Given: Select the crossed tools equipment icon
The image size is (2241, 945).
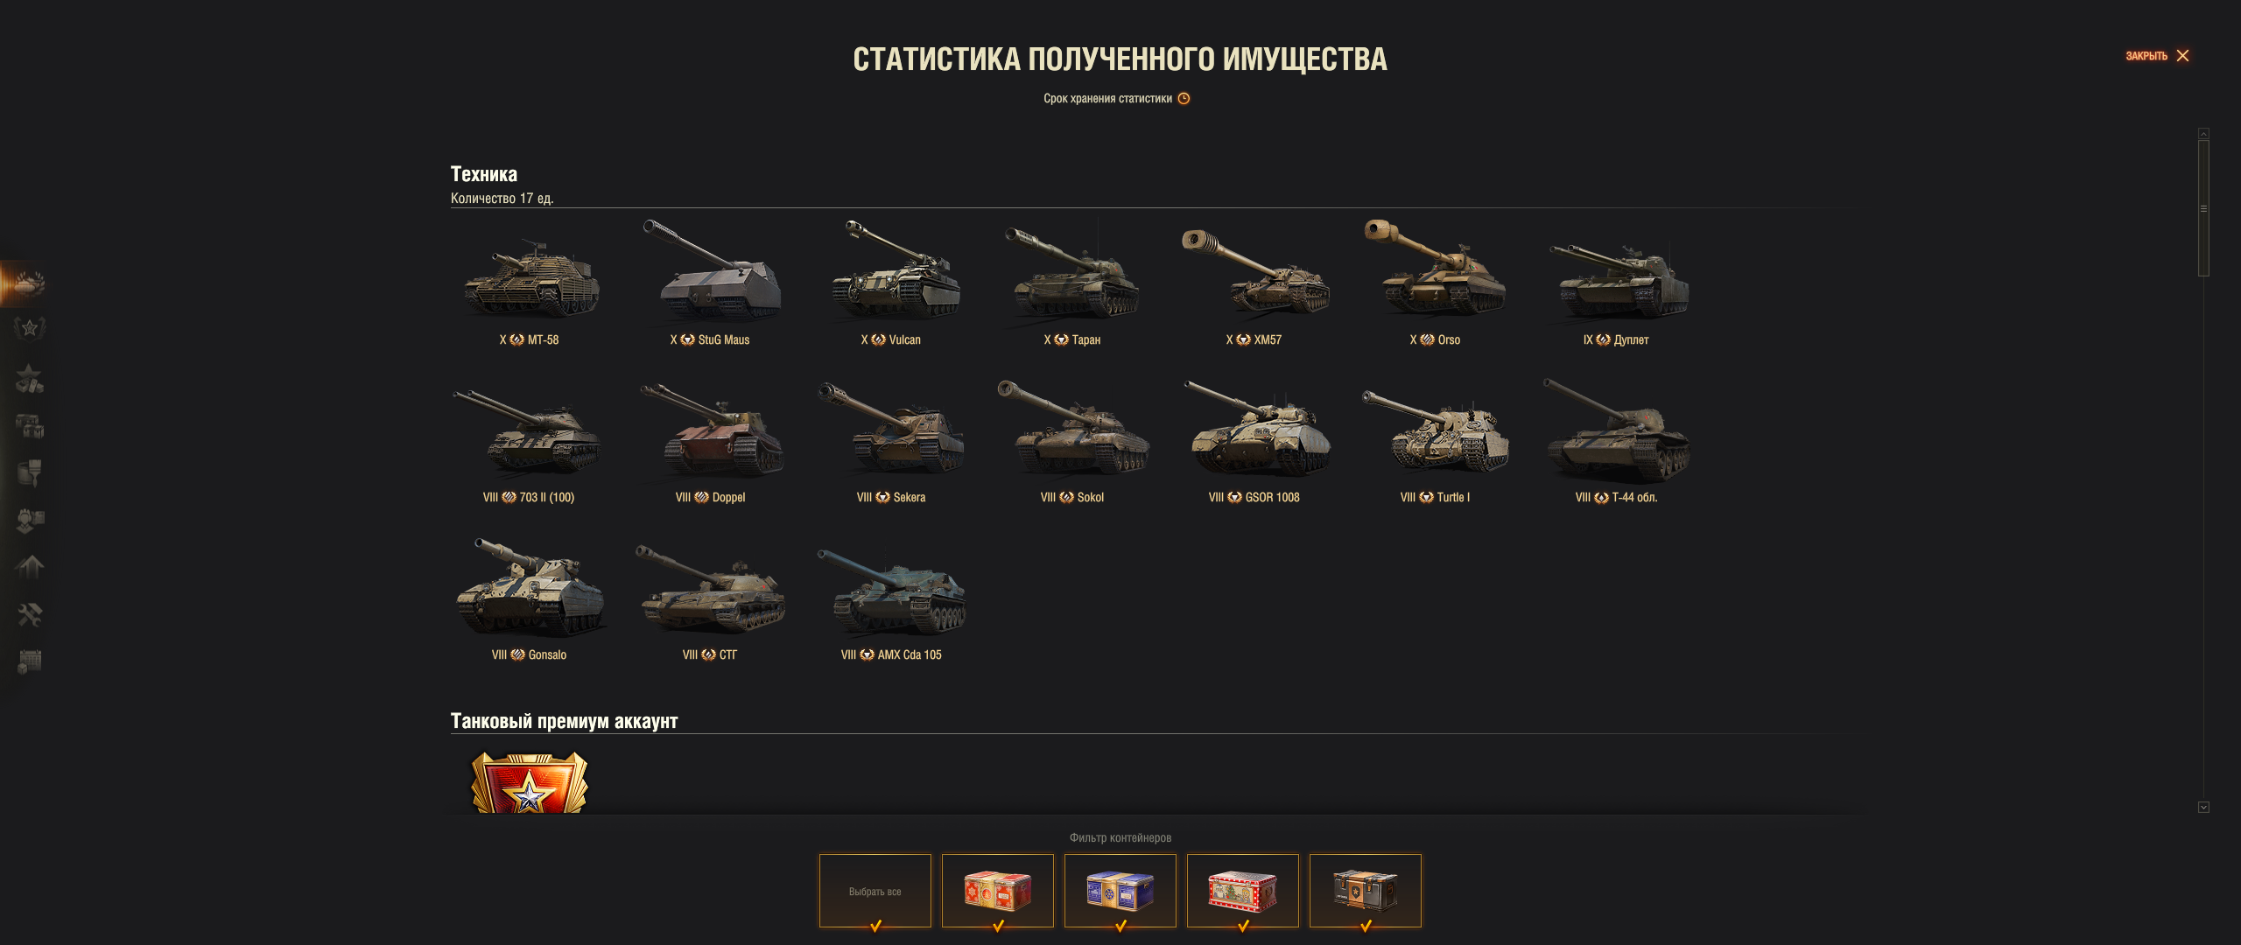Looking at the screenshot, I should pos(30,615).
